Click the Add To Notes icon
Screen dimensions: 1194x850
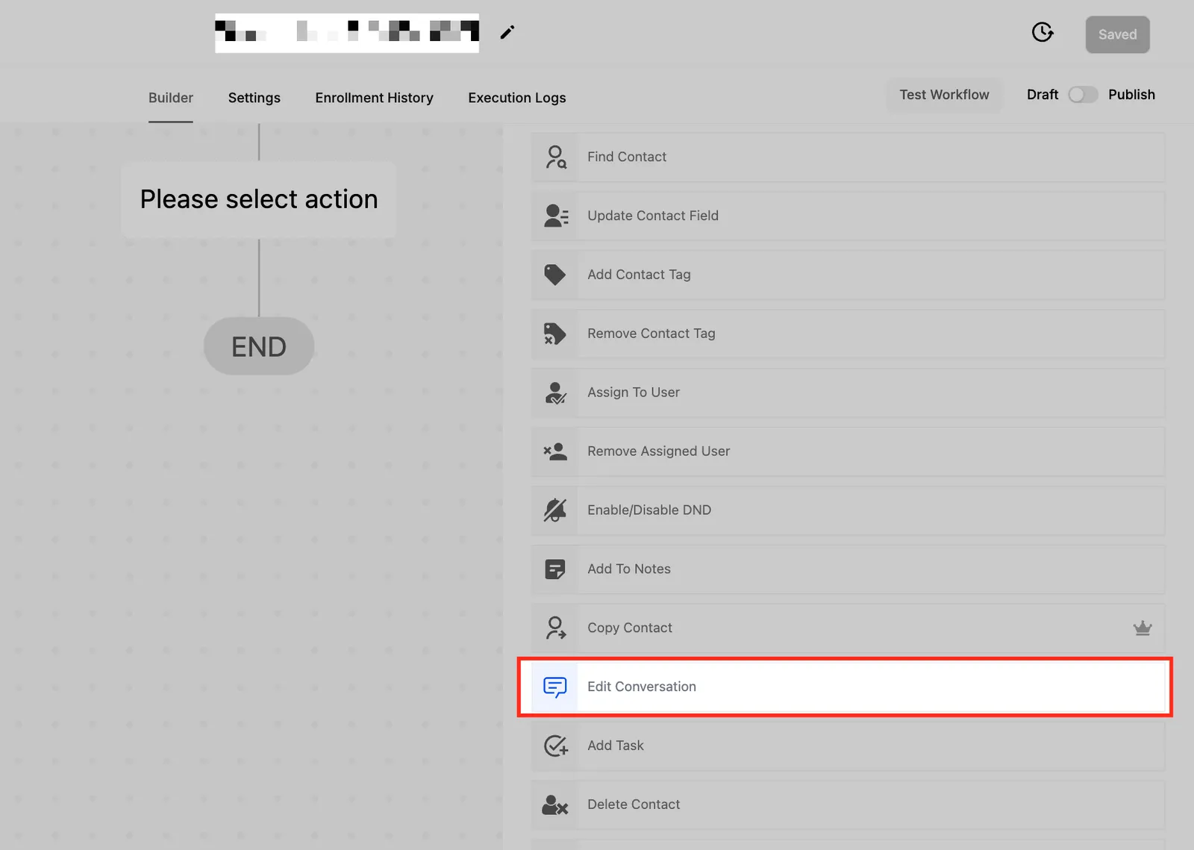pyautogui.click(x=555, y=569)
